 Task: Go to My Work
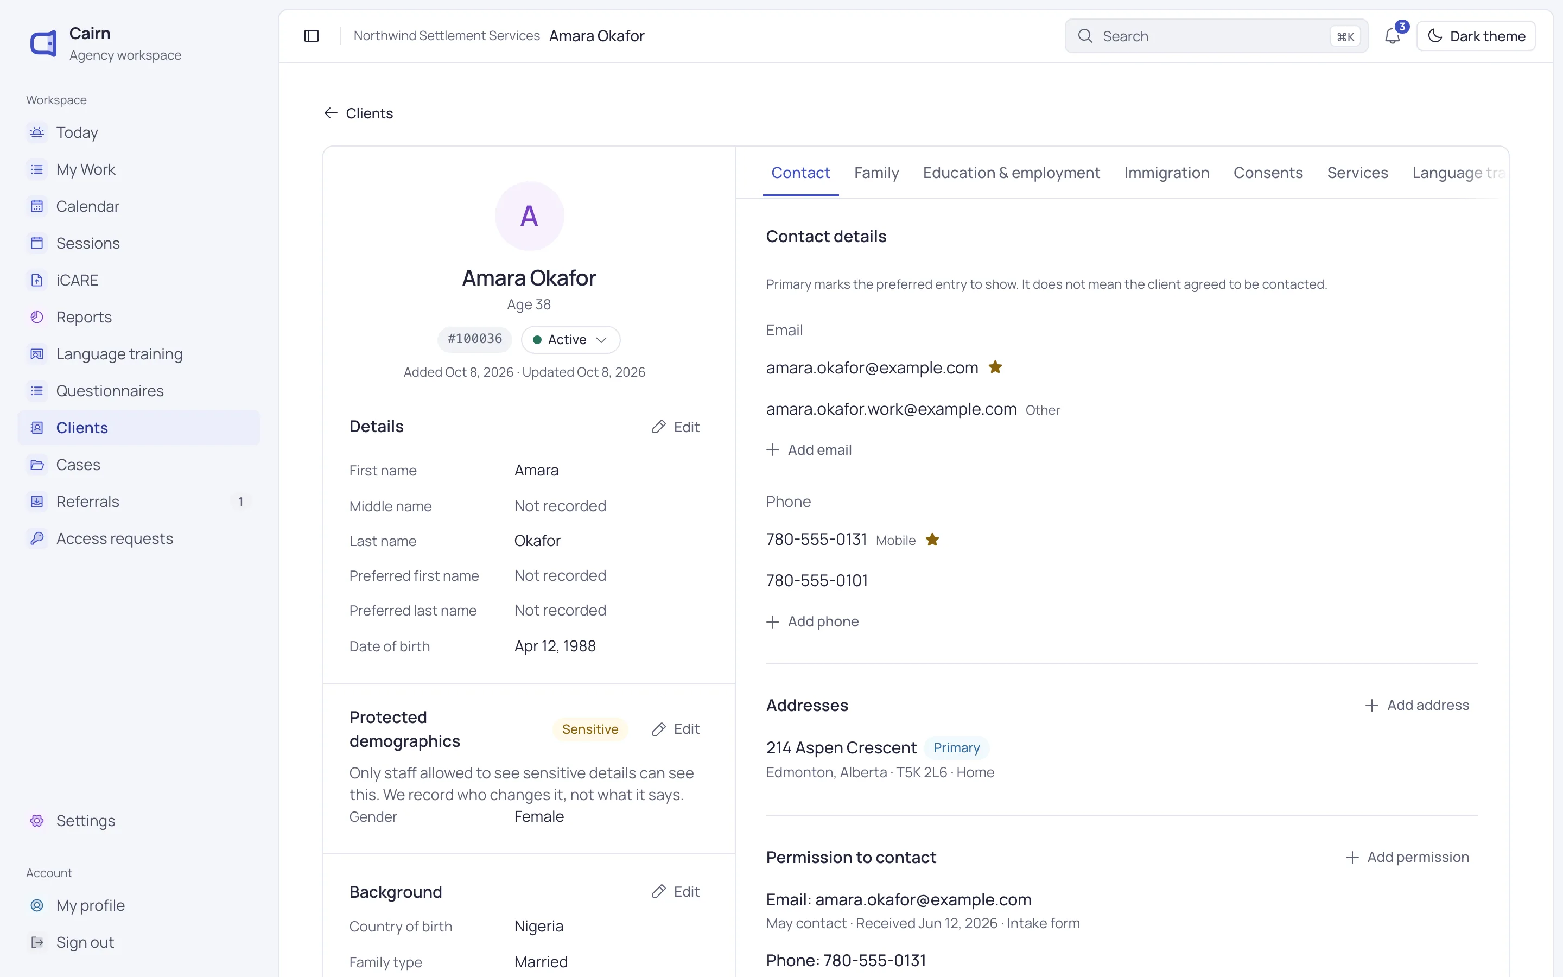139,169
